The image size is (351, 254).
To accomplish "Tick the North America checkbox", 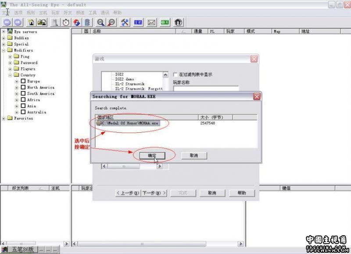I will point(23,87).
